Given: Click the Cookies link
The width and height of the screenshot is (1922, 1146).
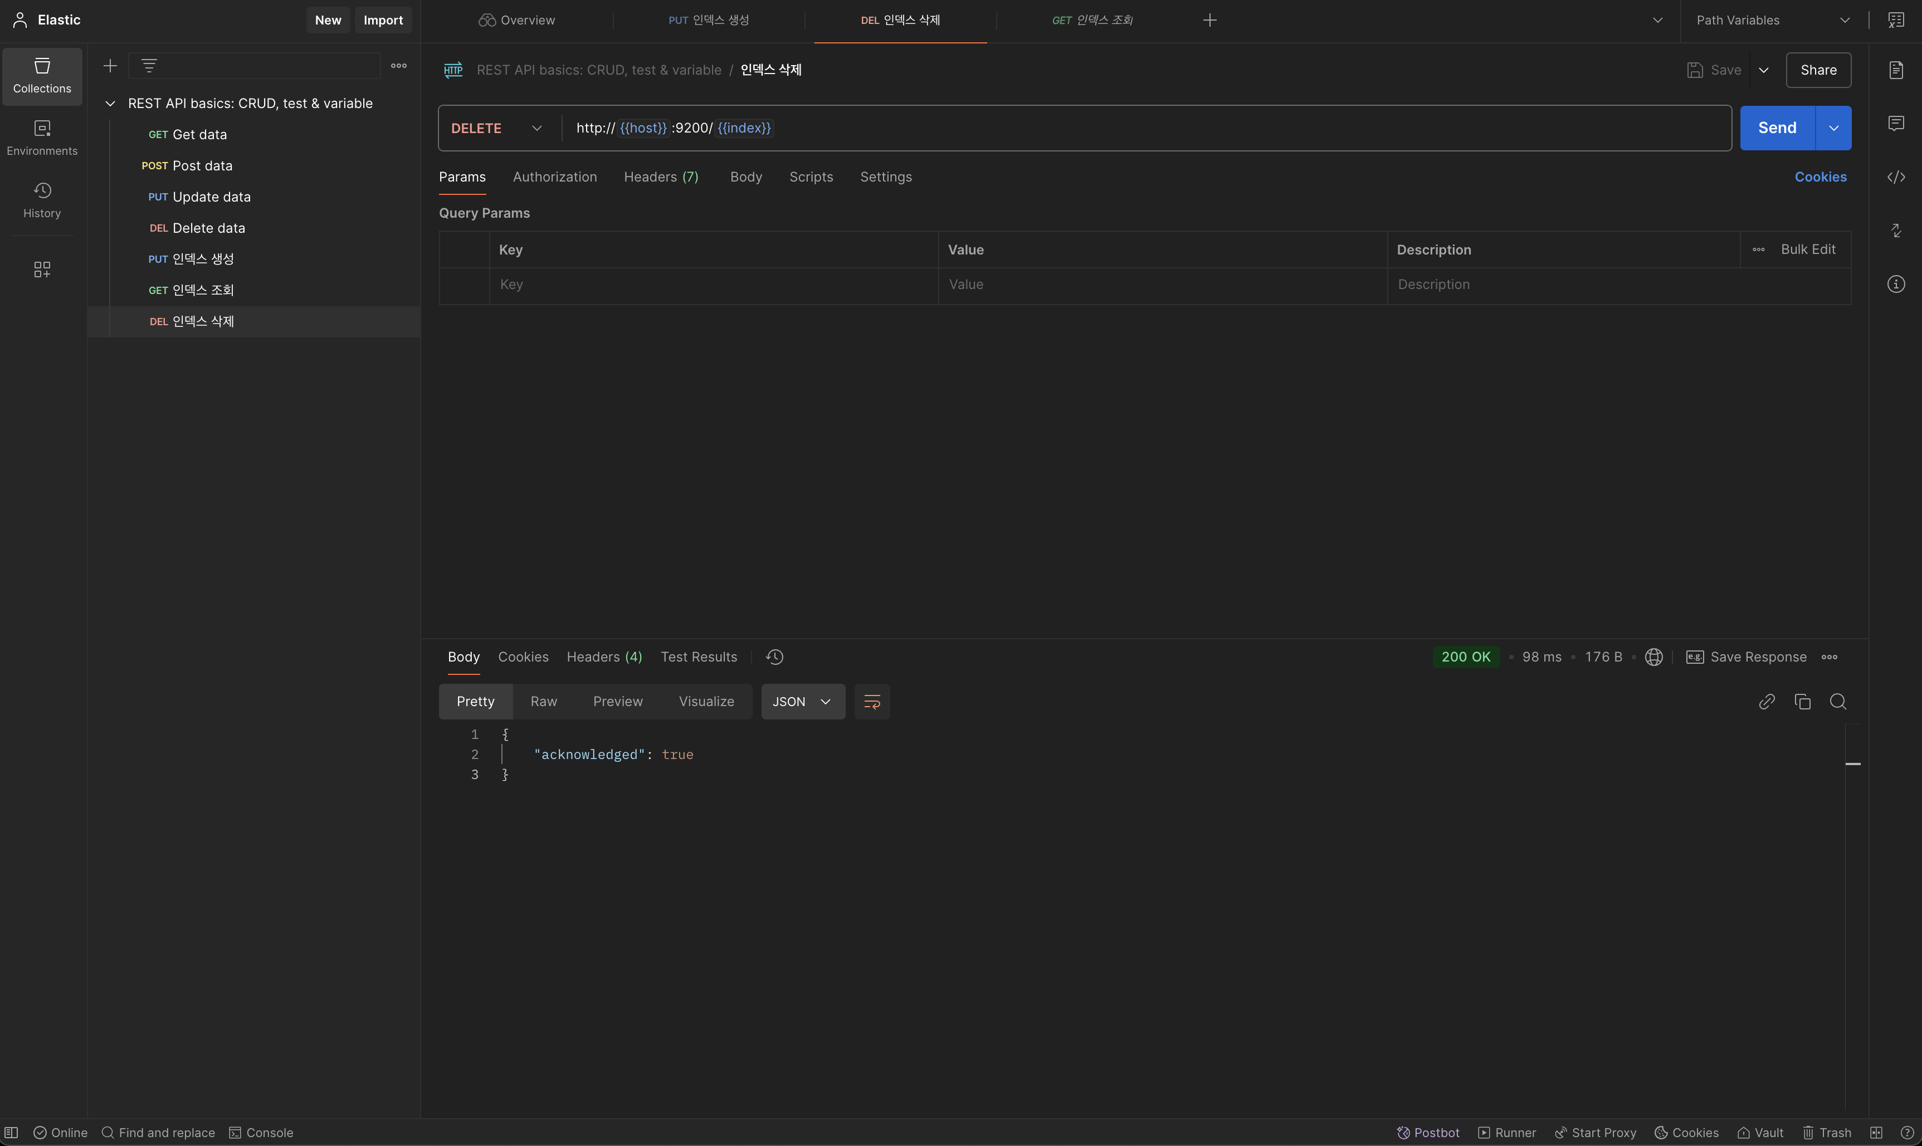Looking at the screenshot, I should 1820,177.
